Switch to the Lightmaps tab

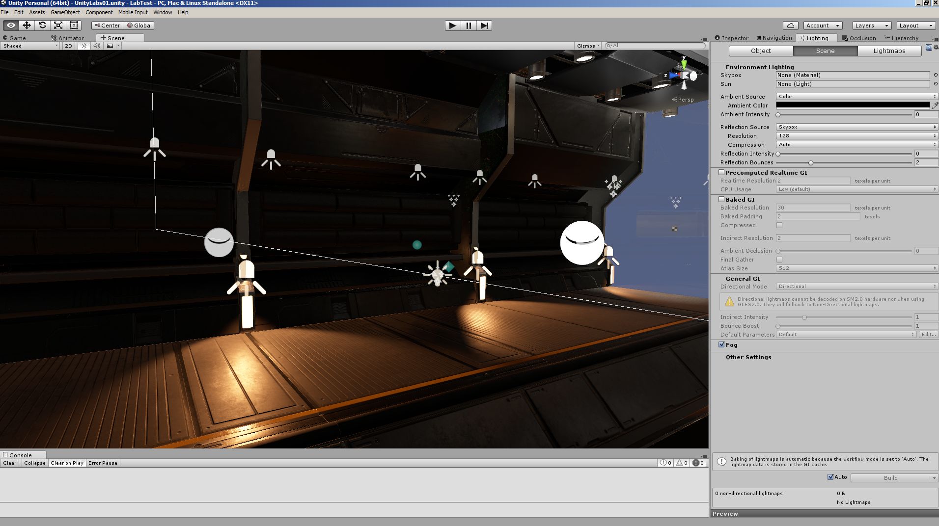889,51
